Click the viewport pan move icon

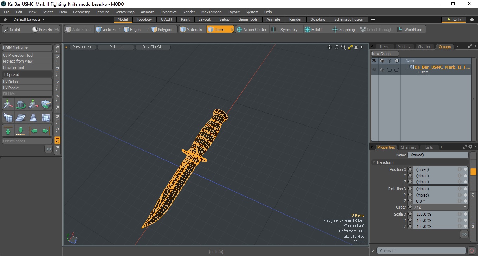pyautogui.click(x=329, y=47)
